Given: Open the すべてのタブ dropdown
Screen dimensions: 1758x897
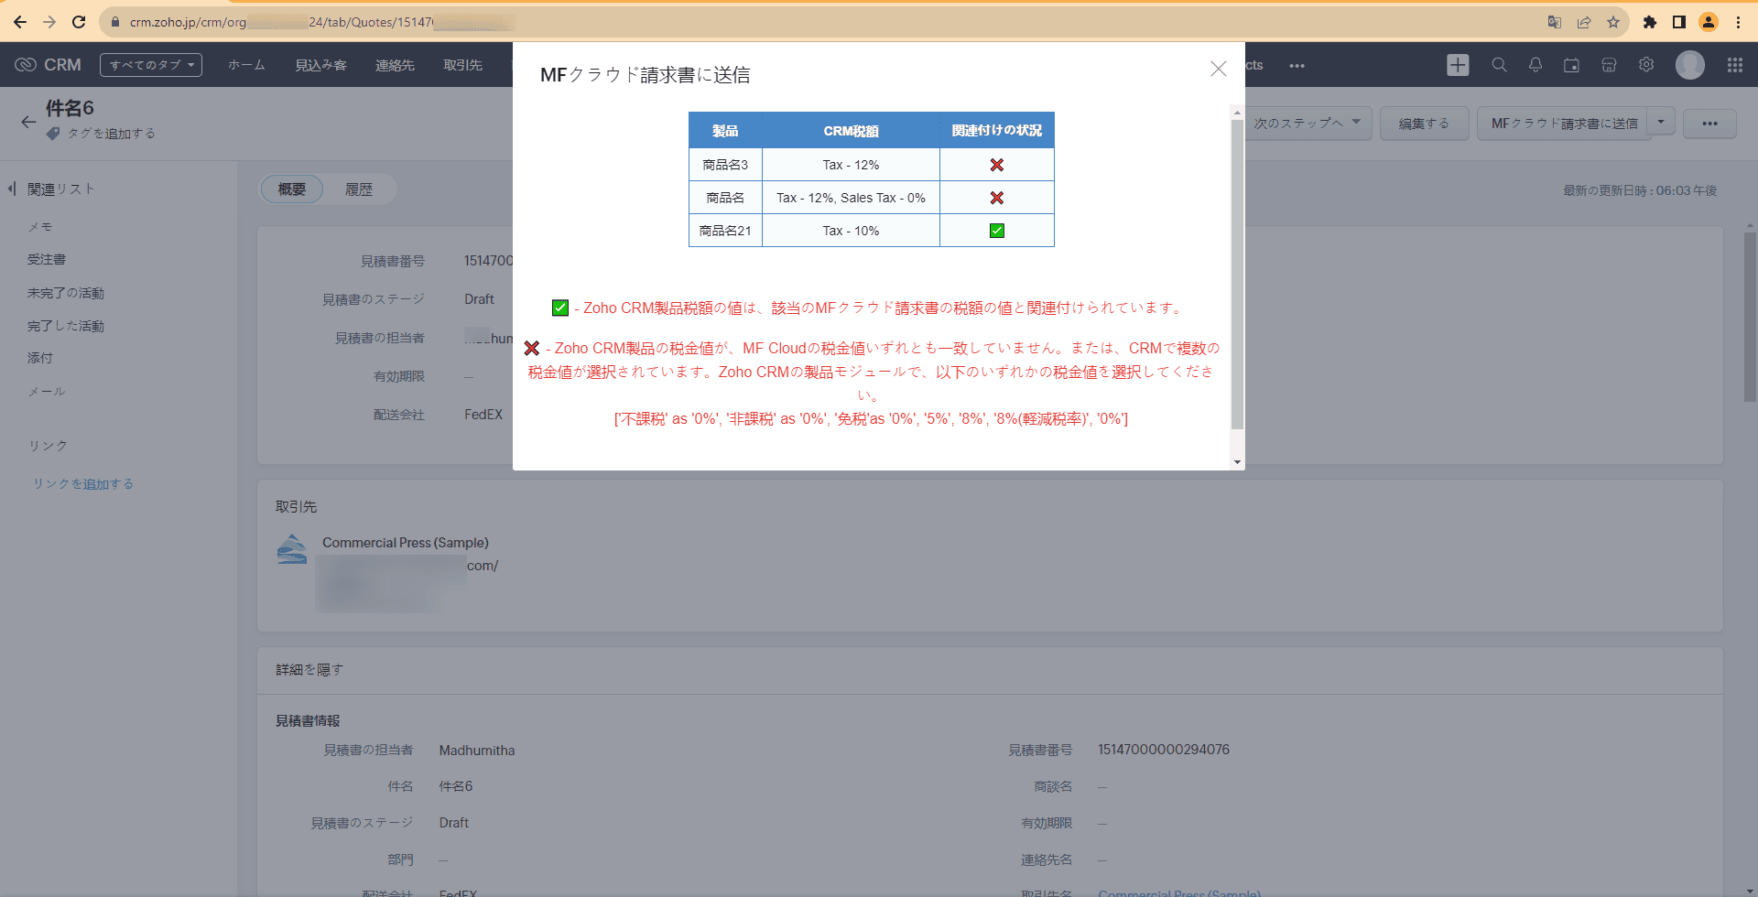Looking at the screenshot, I should click(151, 65).
